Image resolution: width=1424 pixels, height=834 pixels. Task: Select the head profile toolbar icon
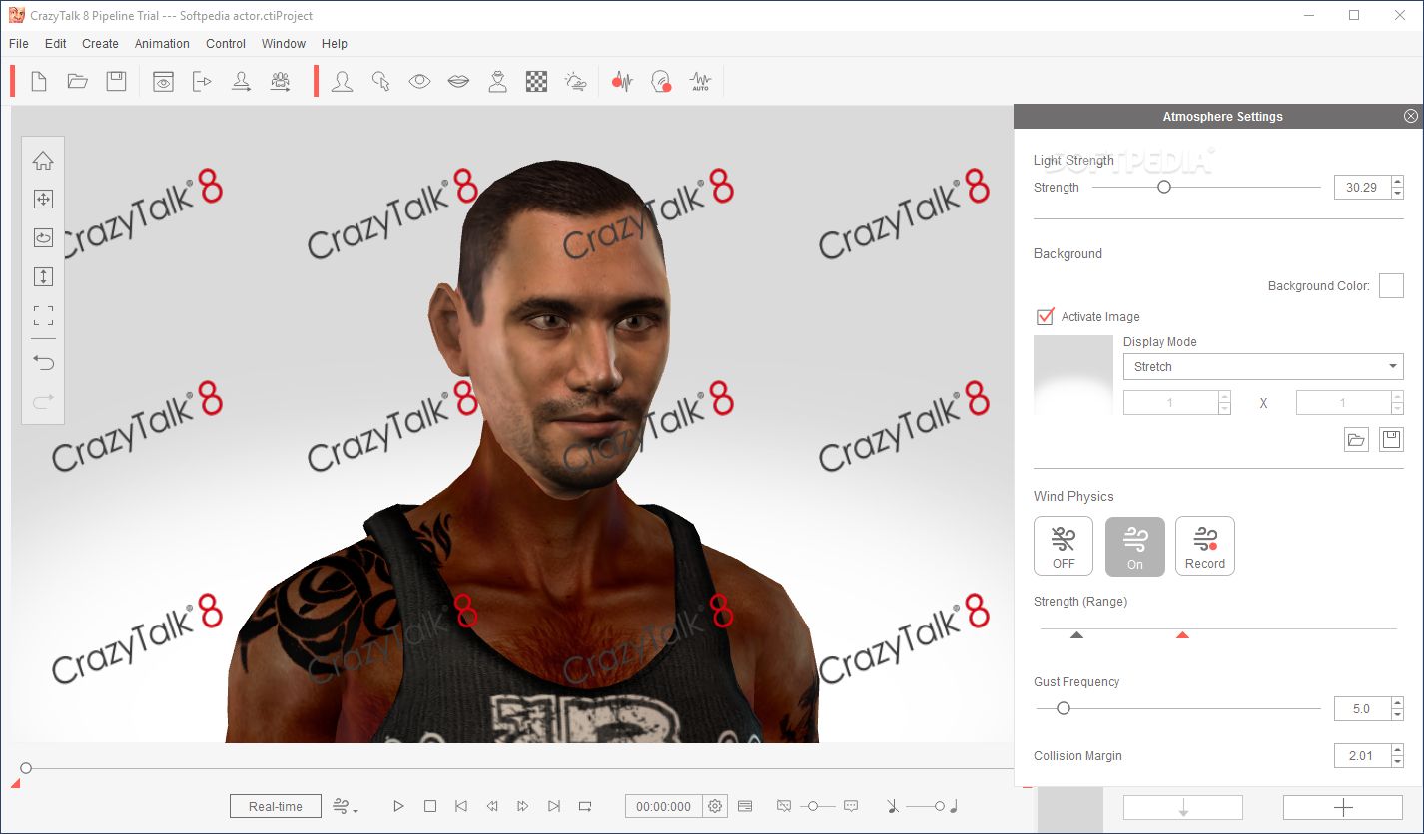pos(342,82)
